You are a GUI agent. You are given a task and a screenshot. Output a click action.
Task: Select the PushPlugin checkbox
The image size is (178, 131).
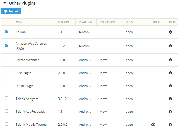7,72
